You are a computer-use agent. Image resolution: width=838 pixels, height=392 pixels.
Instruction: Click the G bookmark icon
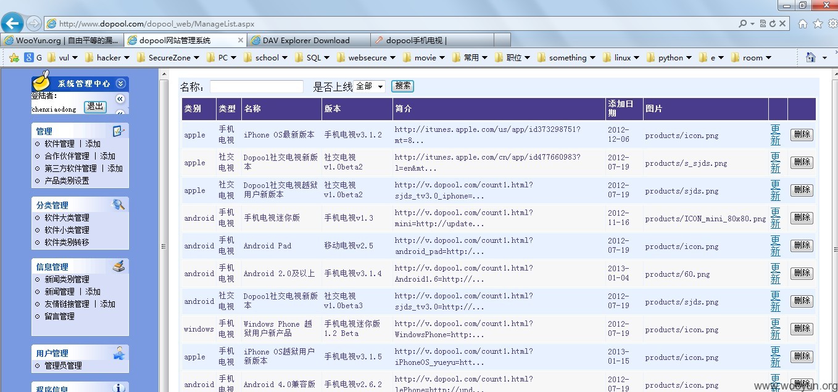point(28,57)
